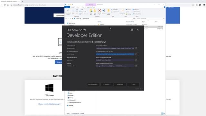The image size is (206, 116).
Task: Click the connection string text field
Action: [115, 48]
